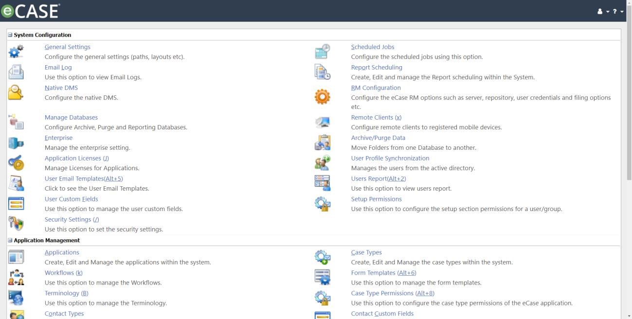Viewport: 632px width, 319px height.
Task: Open the Terminology link
Action: (x=67, y=294)
